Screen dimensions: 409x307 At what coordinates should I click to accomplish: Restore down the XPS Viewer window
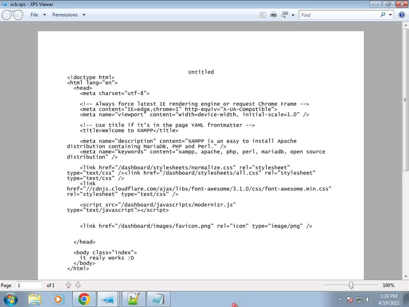389,4
